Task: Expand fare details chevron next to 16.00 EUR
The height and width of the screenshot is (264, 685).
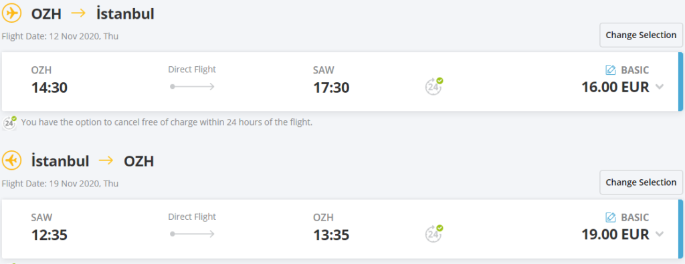Action: [x=660, y=87]
